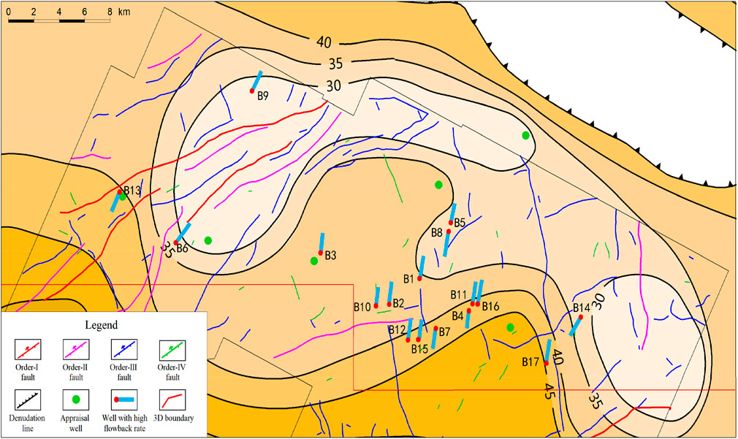Select the red well marker B9

pyautogui.click(x=252, y=91)
